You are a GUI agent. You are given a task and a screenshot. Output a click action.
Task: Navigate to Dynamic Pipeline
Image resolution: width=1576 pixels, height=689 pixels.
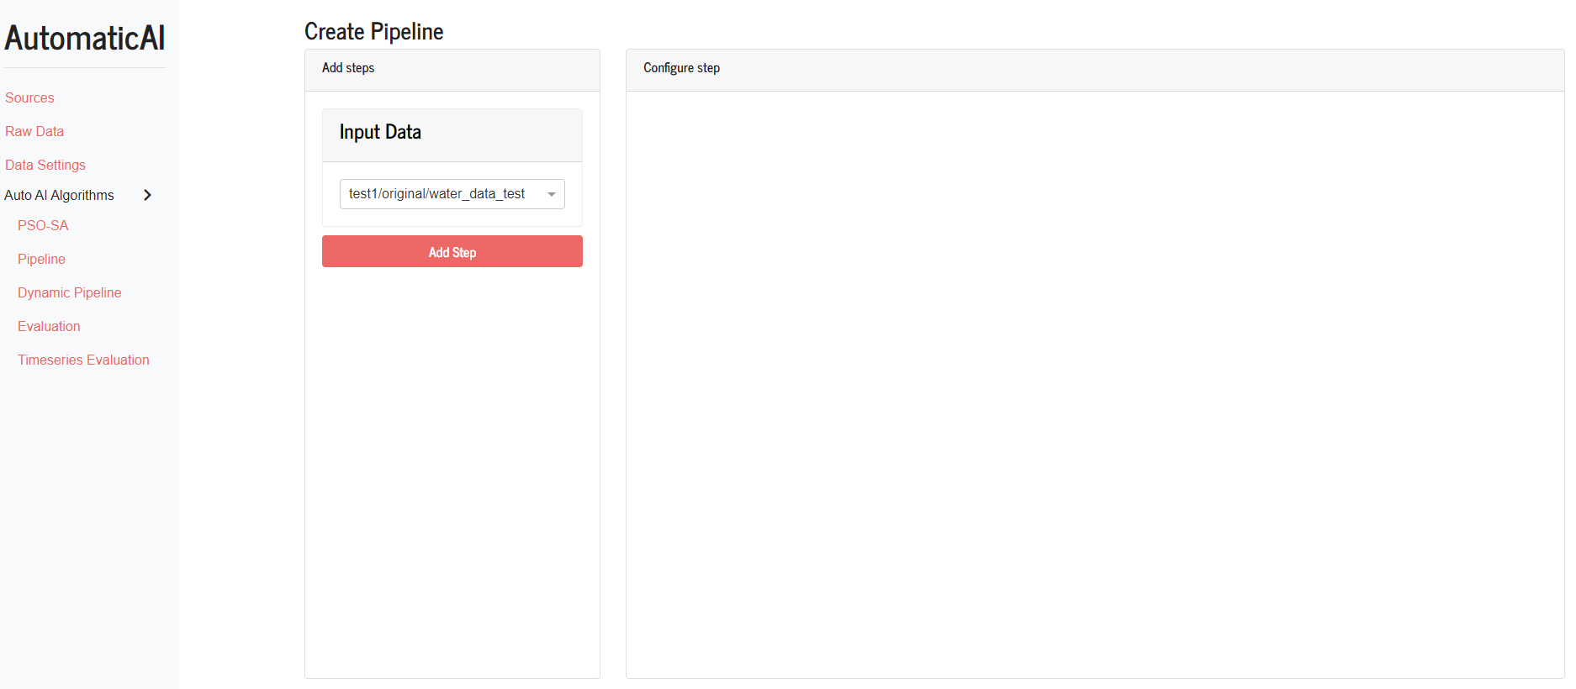point(70,292)
